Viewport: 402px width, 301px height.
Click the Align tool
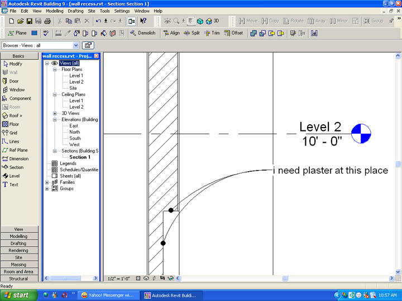coord(171,33)
